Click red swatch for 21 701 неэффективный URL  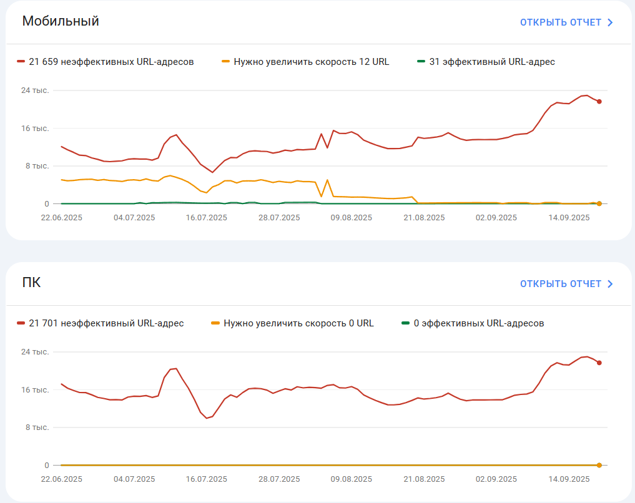point(21,323)
